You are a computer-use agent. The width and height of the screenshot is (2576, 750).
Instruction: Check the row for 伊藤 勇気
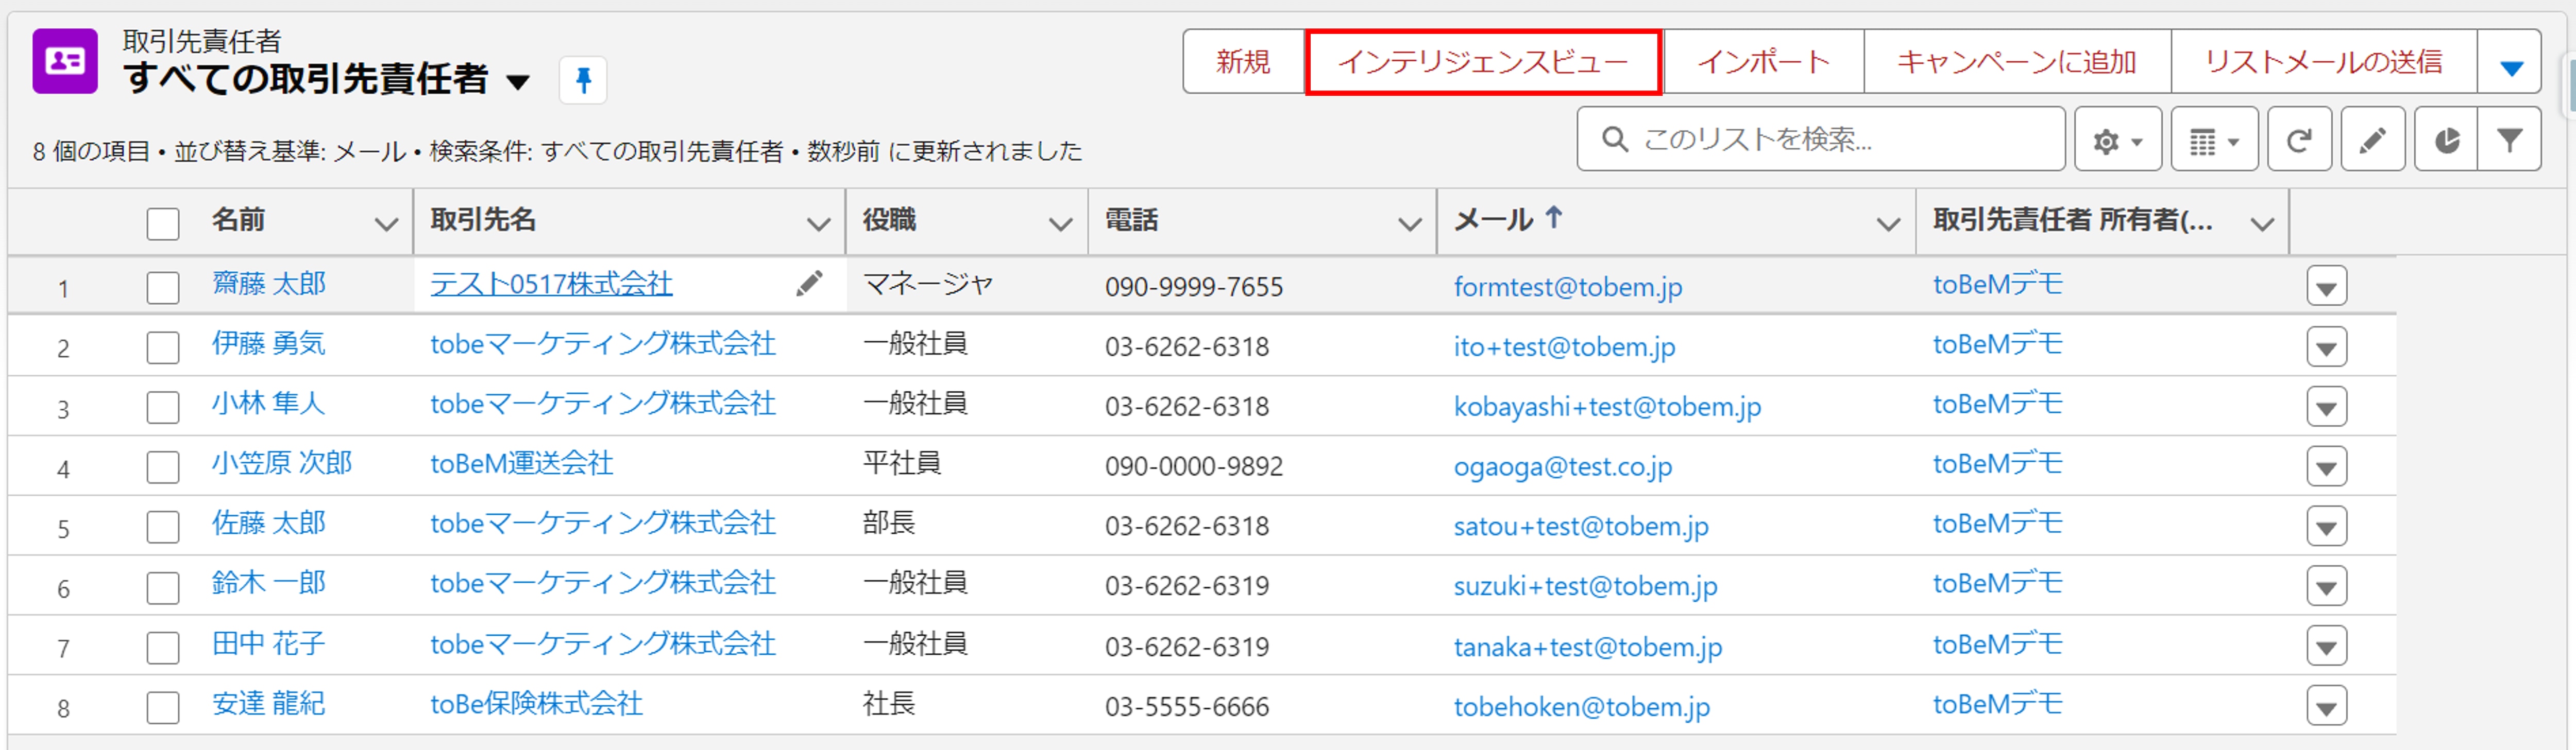click(163, 347)
